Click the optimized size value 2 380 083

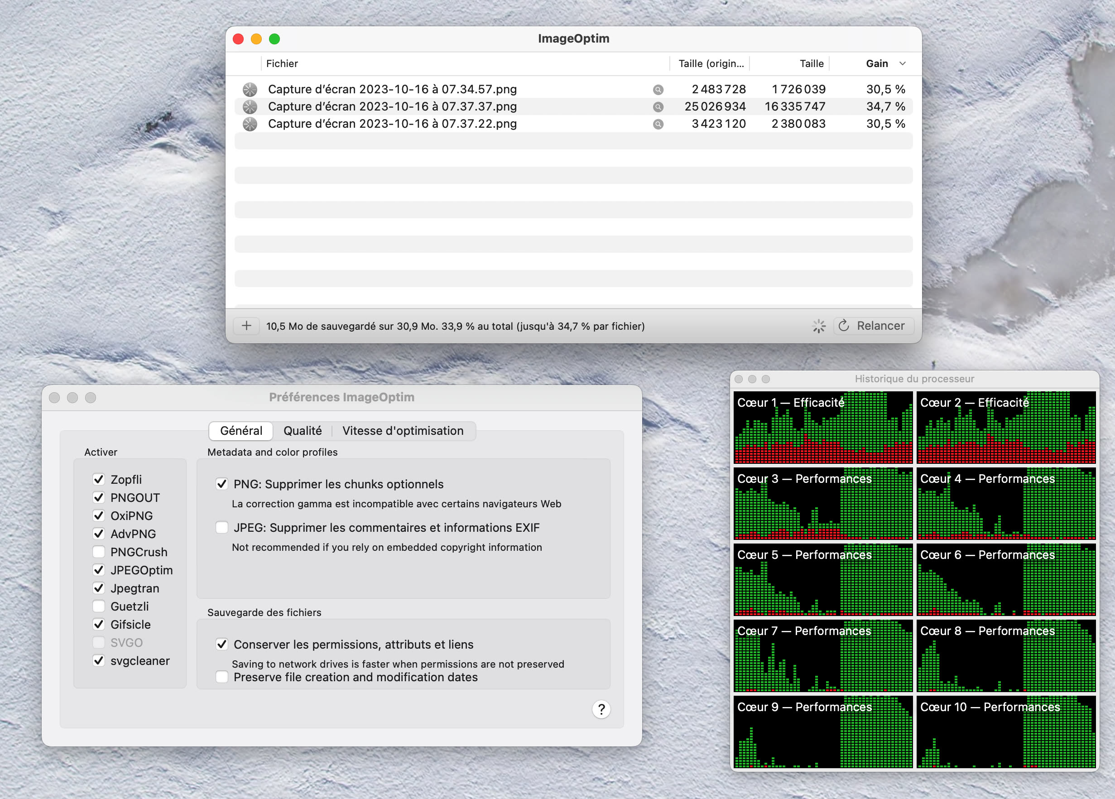pyautogui.click(x=798, y=124)
